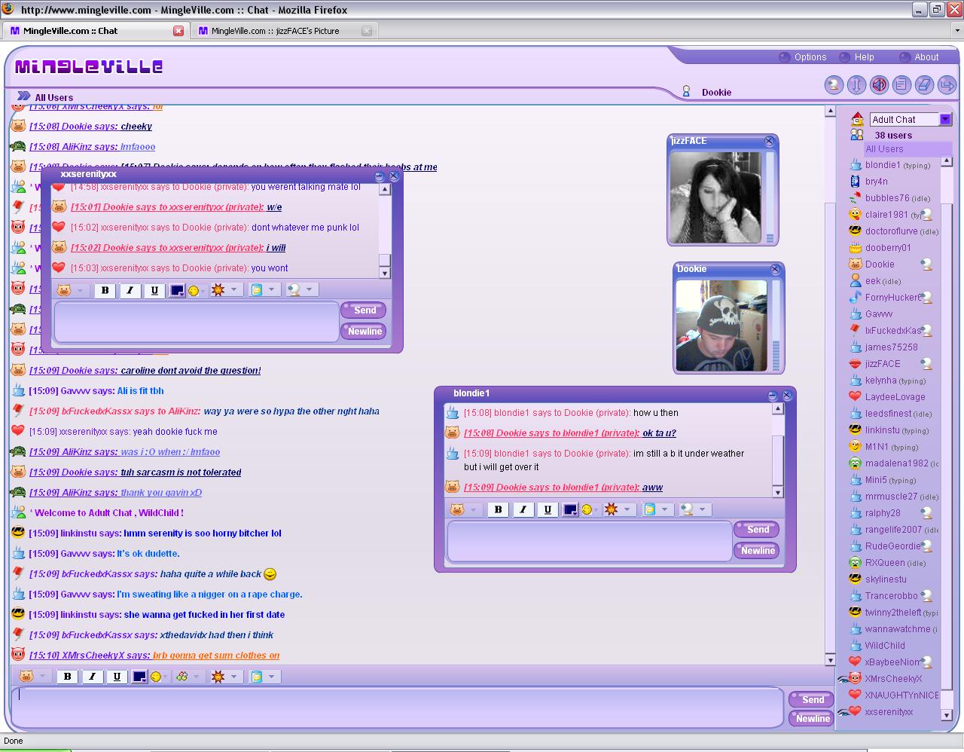Click the exit arrow icon in the top toolbar

click(x=947, y=84)
